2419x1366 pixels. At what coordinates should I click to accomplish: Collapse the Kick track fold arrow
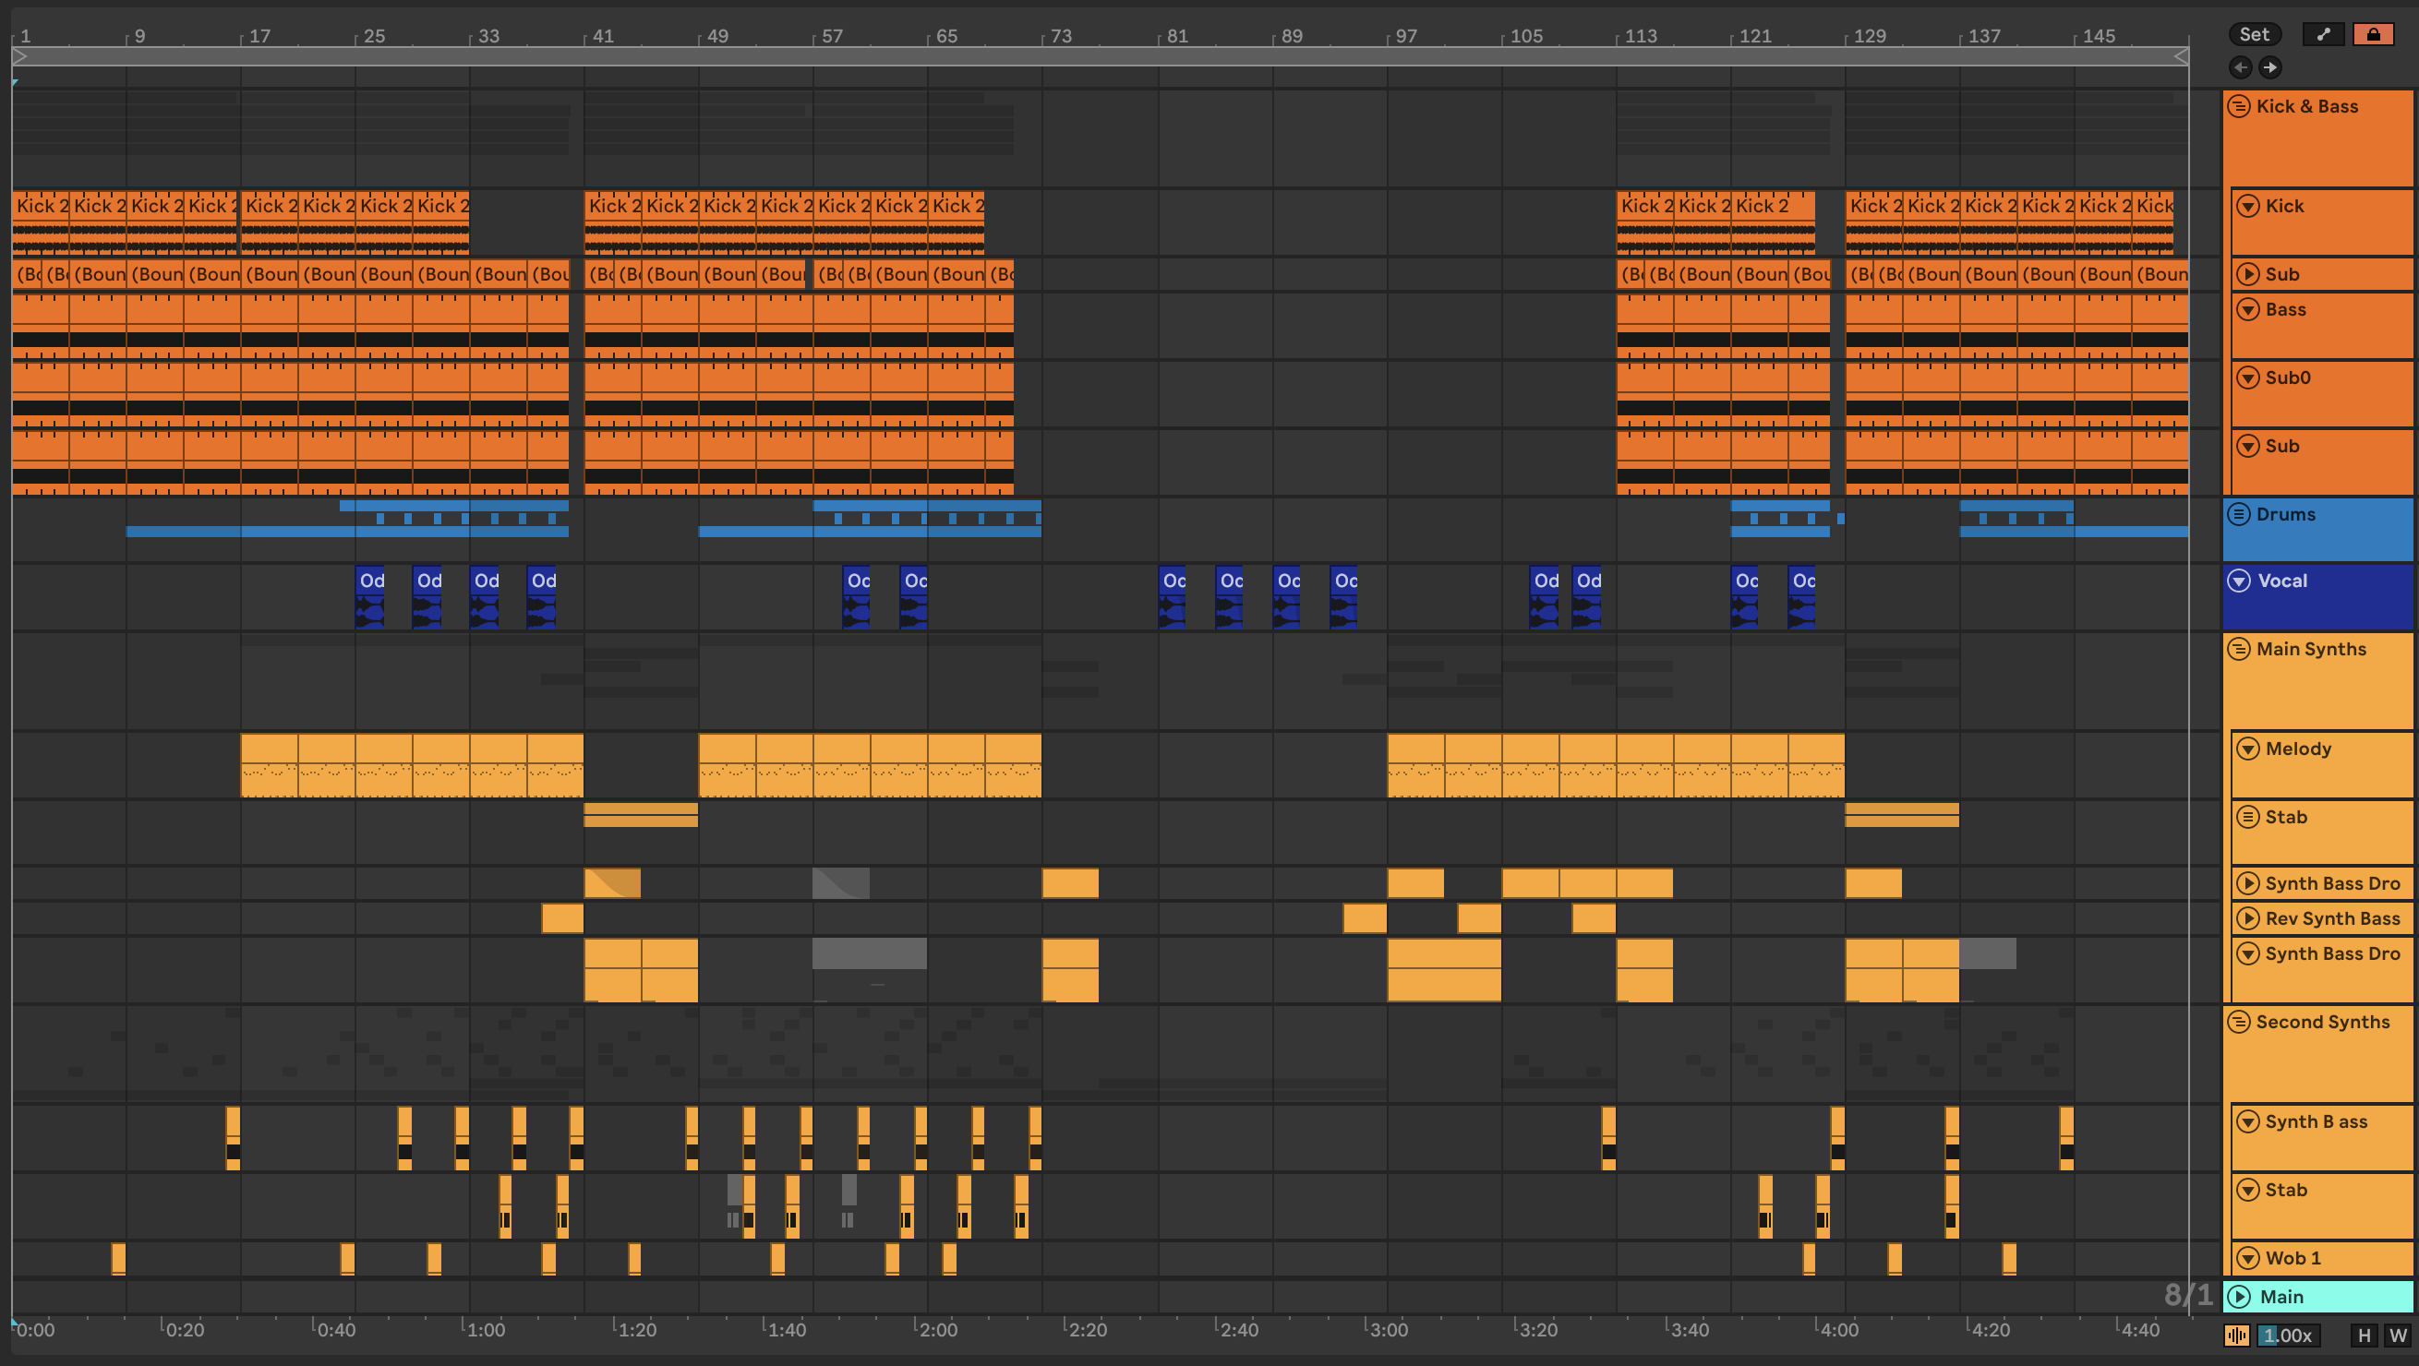pyautogui.click(x=2248, y=206)
